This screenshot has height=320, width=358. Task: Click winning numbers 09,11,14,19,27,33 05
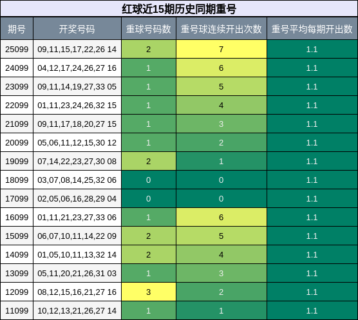77,87
